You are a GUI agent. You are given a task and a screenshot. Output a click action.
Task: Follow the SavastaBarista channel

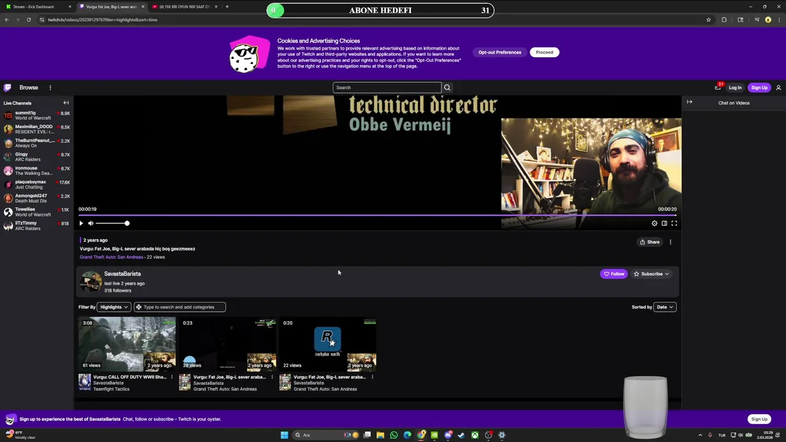(613, 274)
